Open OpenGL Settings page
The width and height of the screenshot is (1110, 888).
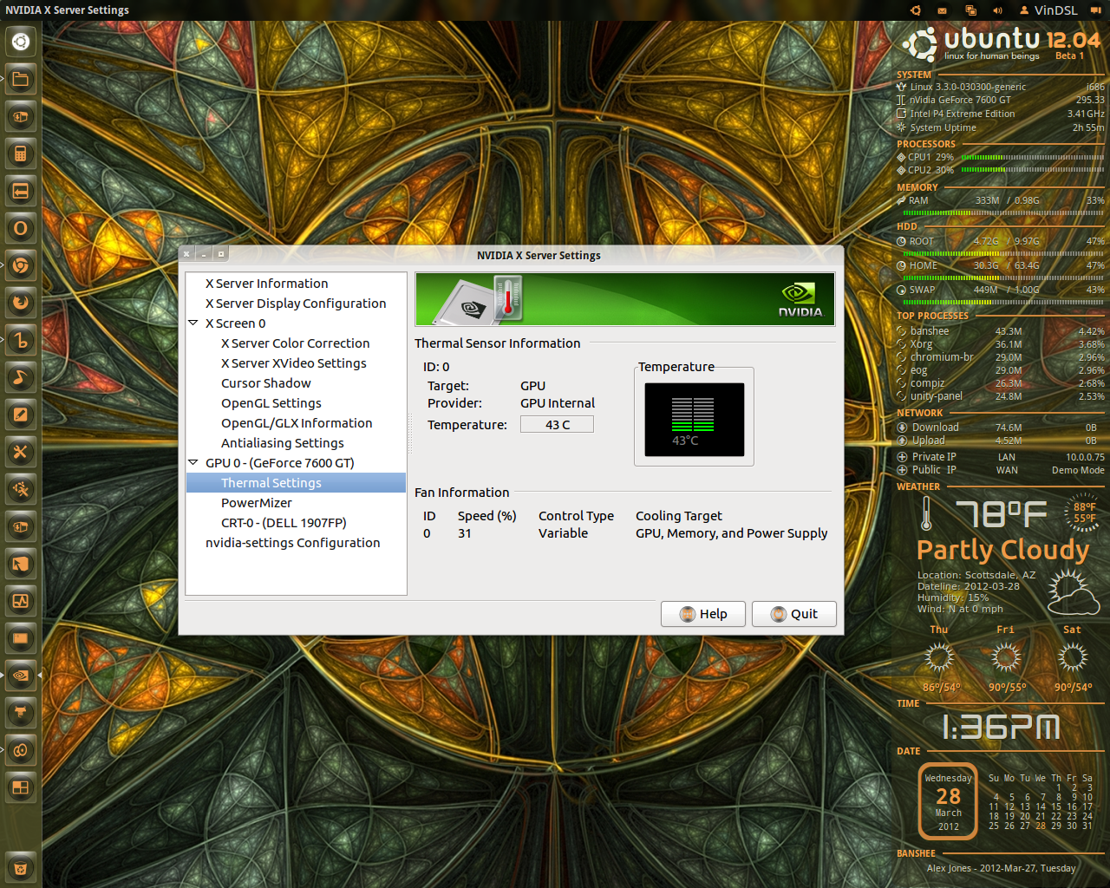tap(271, 403)
